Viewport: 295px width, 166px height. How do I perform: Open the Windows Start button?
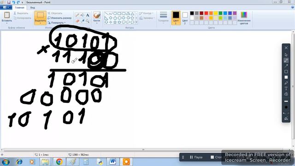coord(6,162)
